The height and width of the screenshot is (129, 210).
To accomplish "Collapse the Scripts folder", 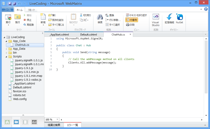I will point(6,57).
